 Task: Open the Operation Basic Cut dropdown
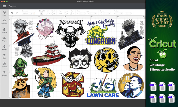pyautogui.click(x=27, y=13)
